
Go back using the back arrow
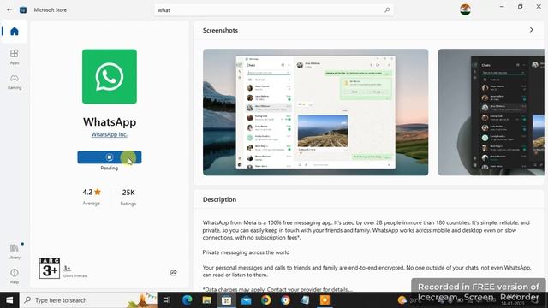(x=9, y=9)
